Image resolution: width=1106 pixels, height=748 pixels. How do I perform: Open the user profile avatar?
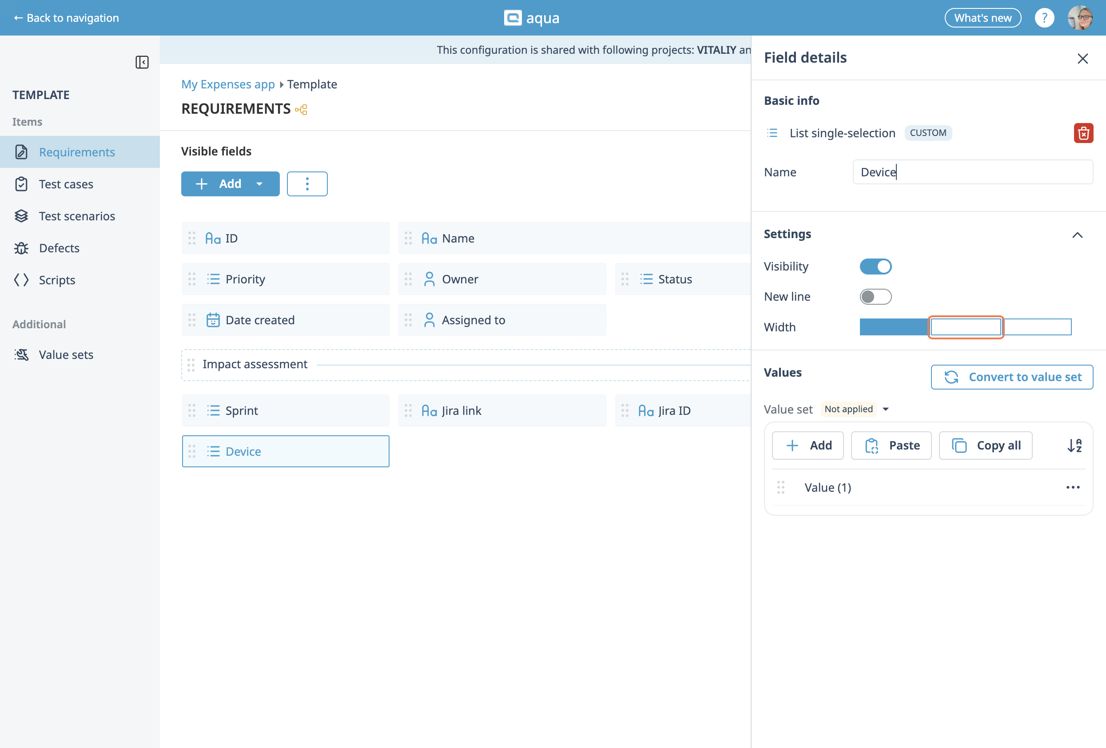1079,18
